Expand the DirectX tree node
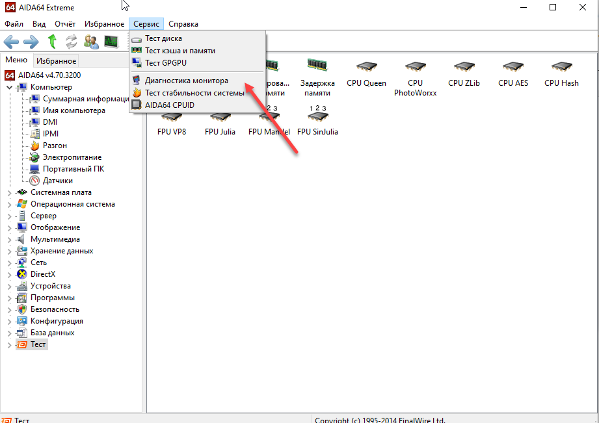599x423 pixels. click(10, 274)
